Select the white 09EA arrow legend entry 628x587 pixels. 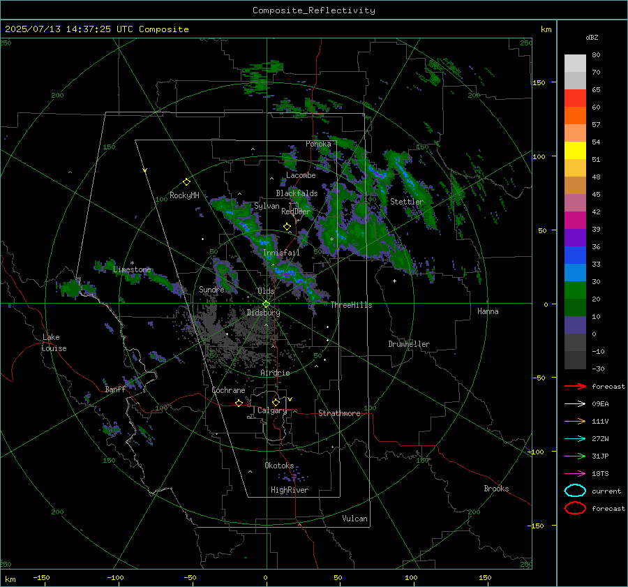coord(575,404)
